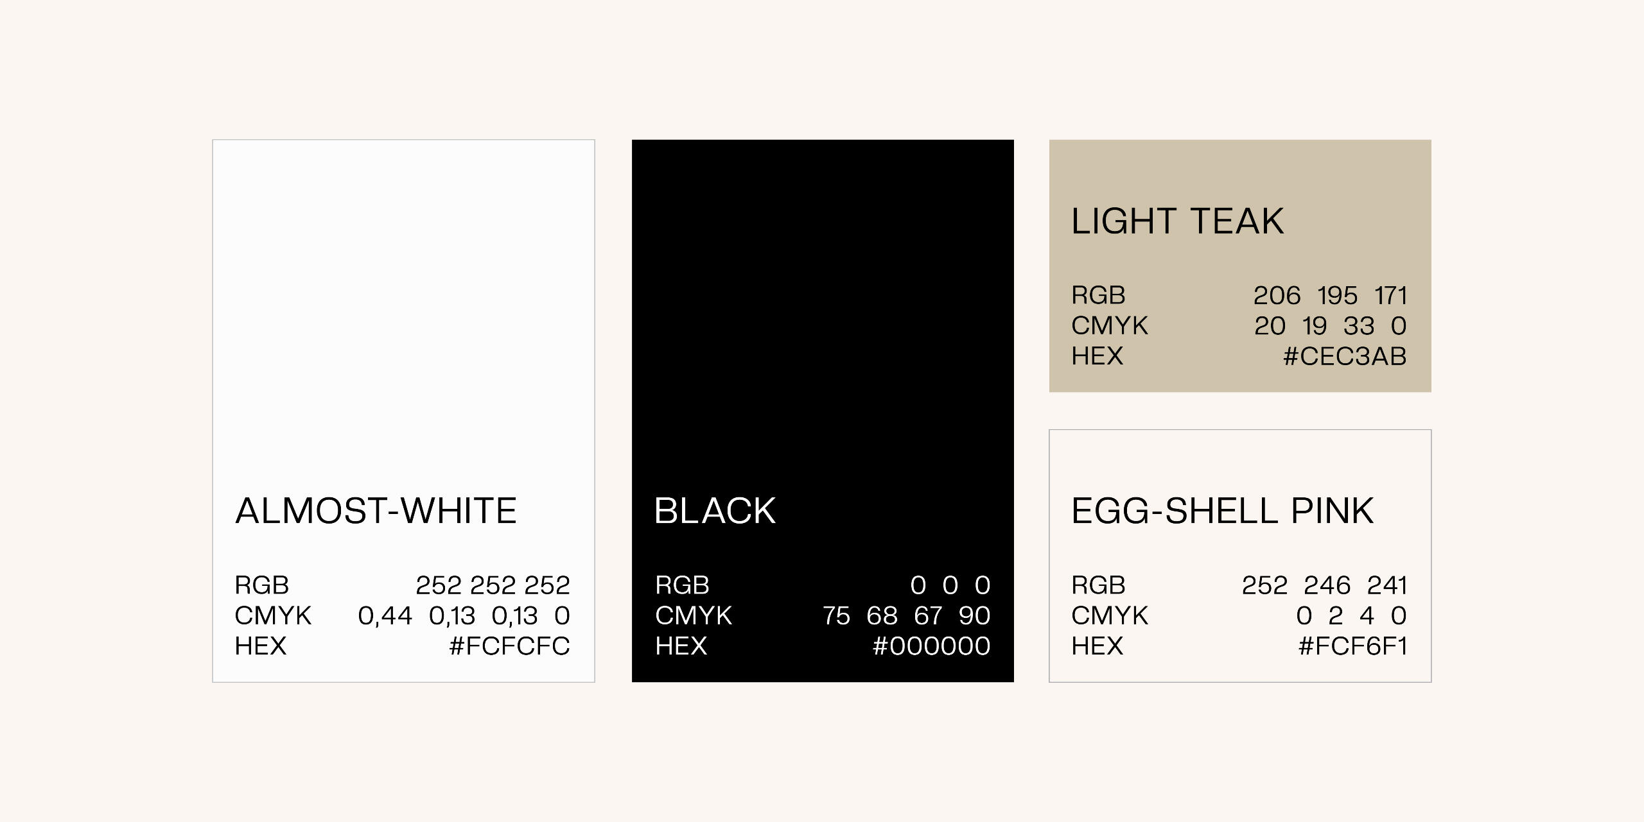This screenshot has height=822, width=1644.
Task: Select CMYK value 0,44 0,13 0,13 0
Action: coord(464,616)
